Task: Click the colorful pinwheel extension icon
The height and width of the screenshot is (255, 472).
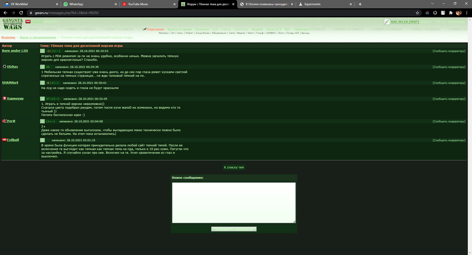Action: pos(427,13)
